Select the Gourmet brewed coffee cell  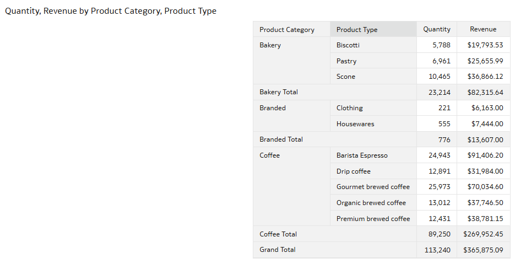(x=373, y=187)
